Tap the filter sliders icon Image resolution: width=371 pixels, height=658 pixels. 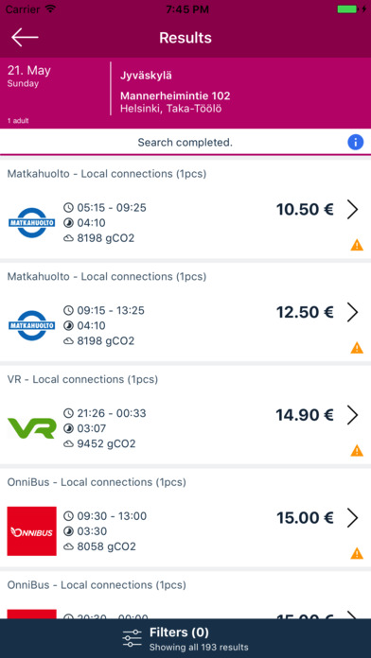click(132, 639)
